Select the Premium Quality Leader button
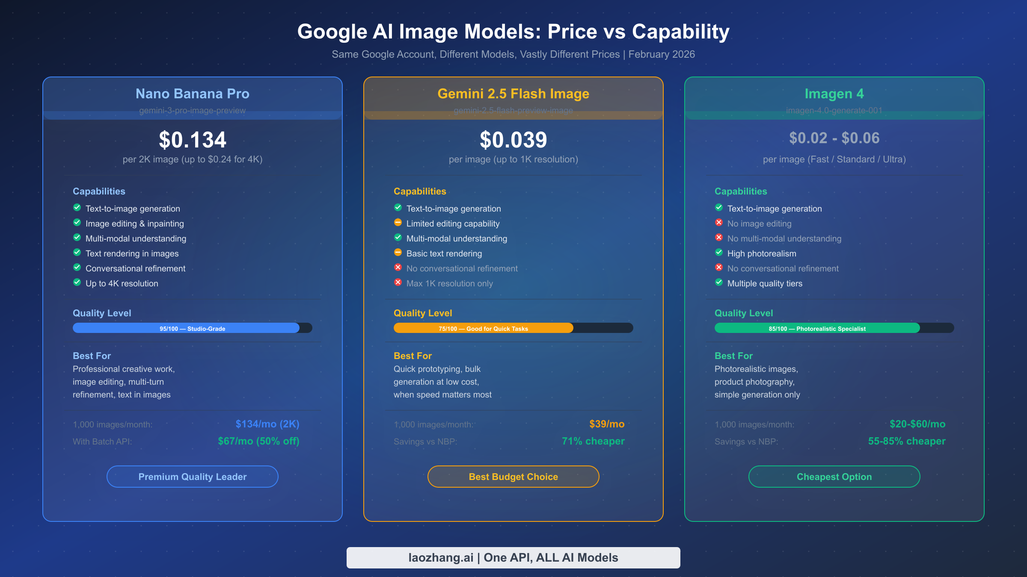This screenshot has width=1027, height=577. [192, 476]
